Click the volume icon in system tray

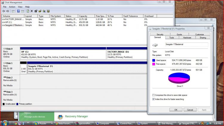211,123
